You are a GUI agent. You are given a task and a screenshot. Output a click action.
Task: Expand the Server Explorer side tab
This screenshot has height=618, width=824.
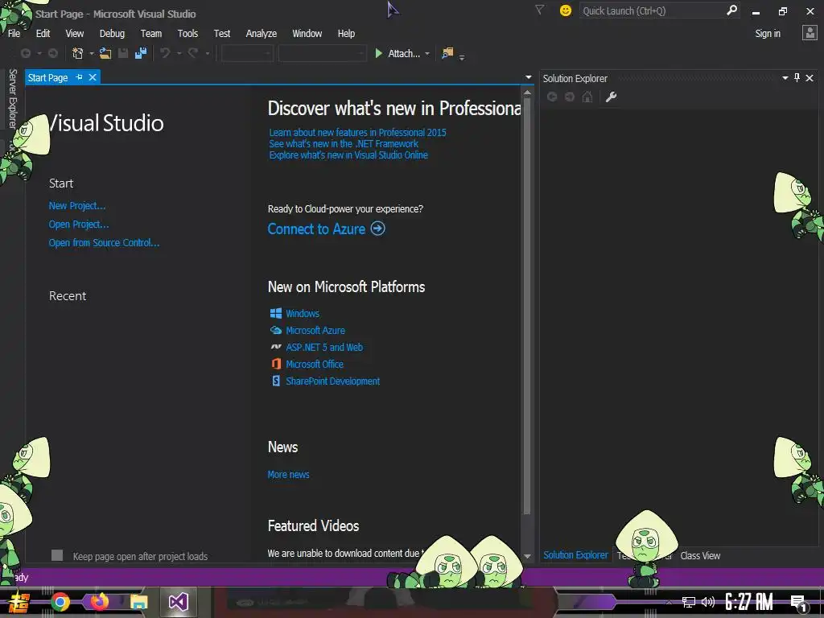click(x=13, y=98)
